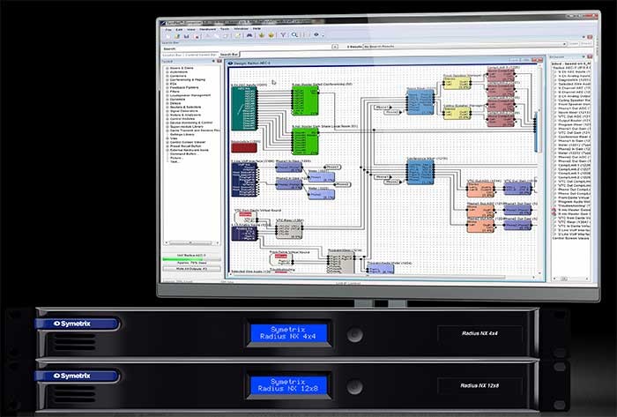The width and height of the screenshot is (617, 417).
Task: Click 'Control Modules' in Toolkit list
Action: click(182, 119)
